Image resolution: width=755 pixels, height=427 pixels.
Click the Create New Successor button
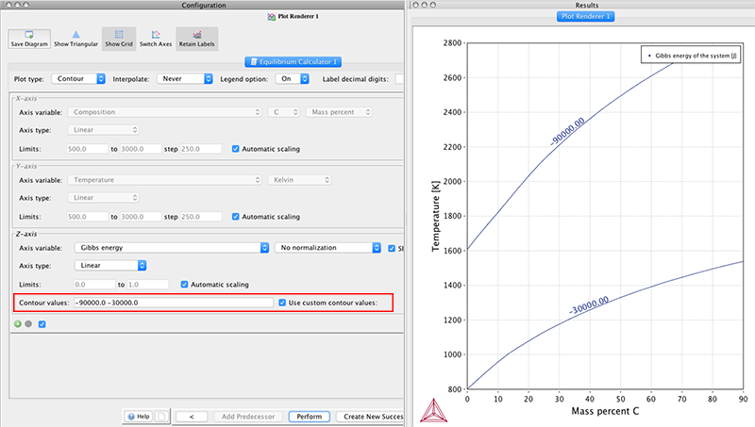(370, 417)
